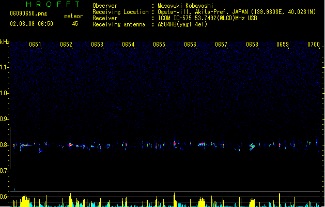Click the 0655 time marker
Screen dimensions: 325x207
click(159, 45)
